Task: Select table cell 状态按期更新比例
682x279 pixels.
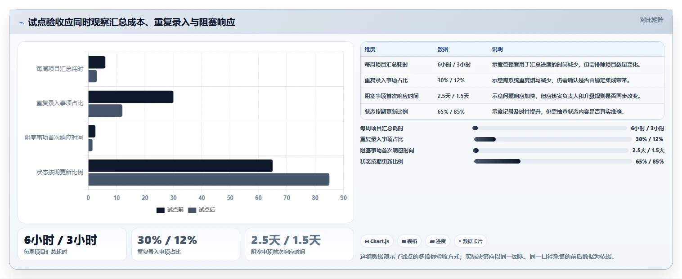Action: click(386, 112)
